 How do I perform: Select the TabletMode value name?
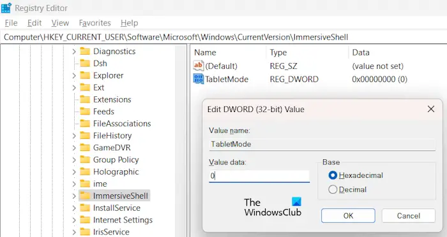227,79
